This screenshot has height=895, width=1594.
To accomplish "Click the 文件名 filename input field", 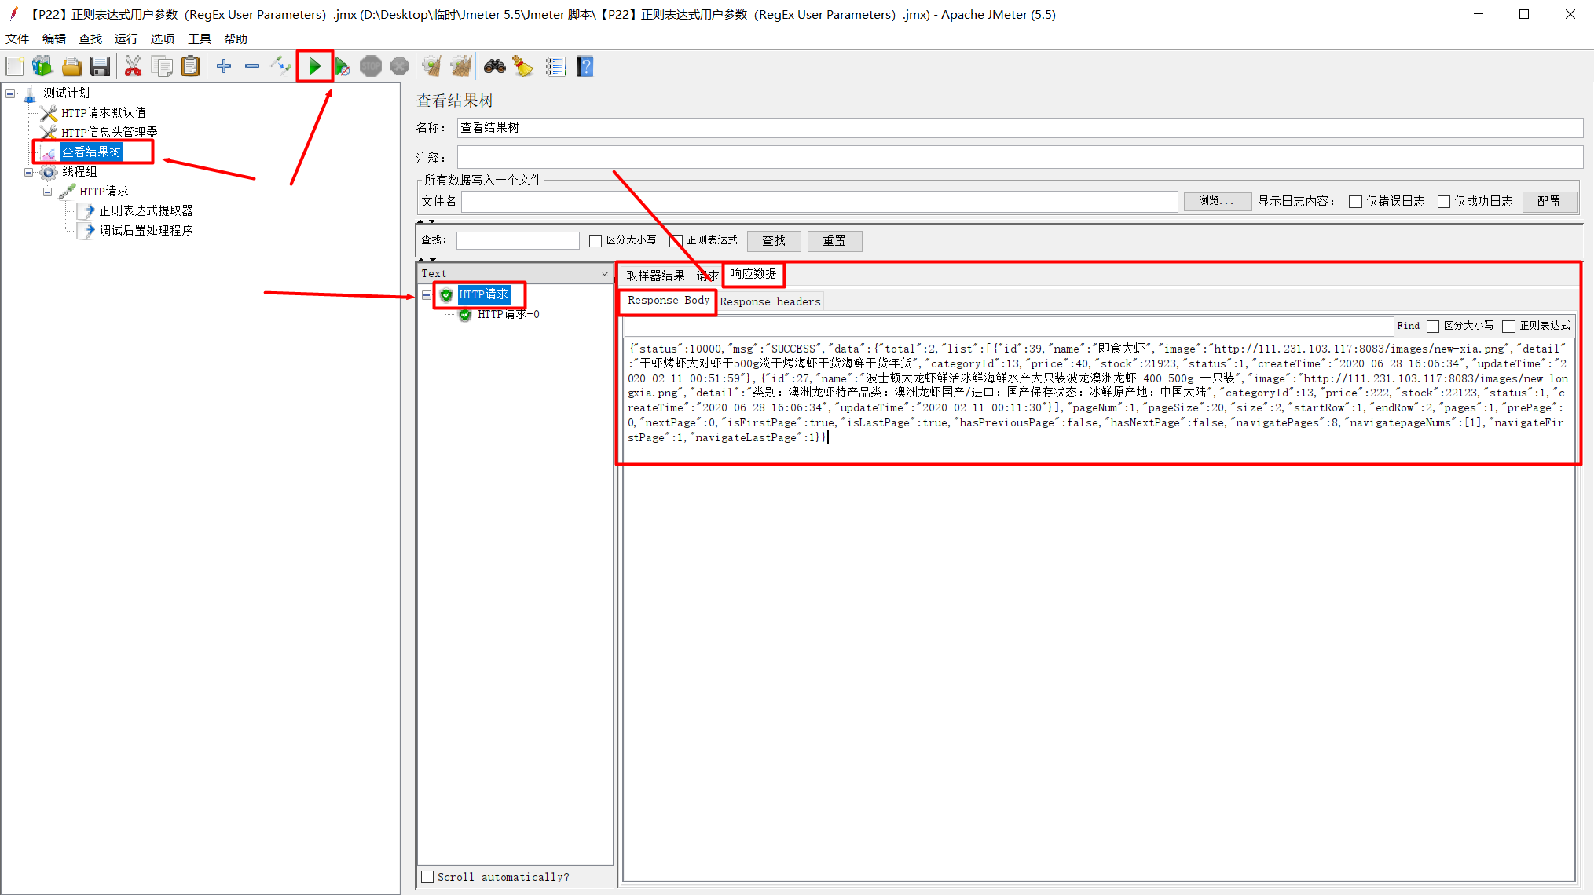I will click(x=819, y=202).
